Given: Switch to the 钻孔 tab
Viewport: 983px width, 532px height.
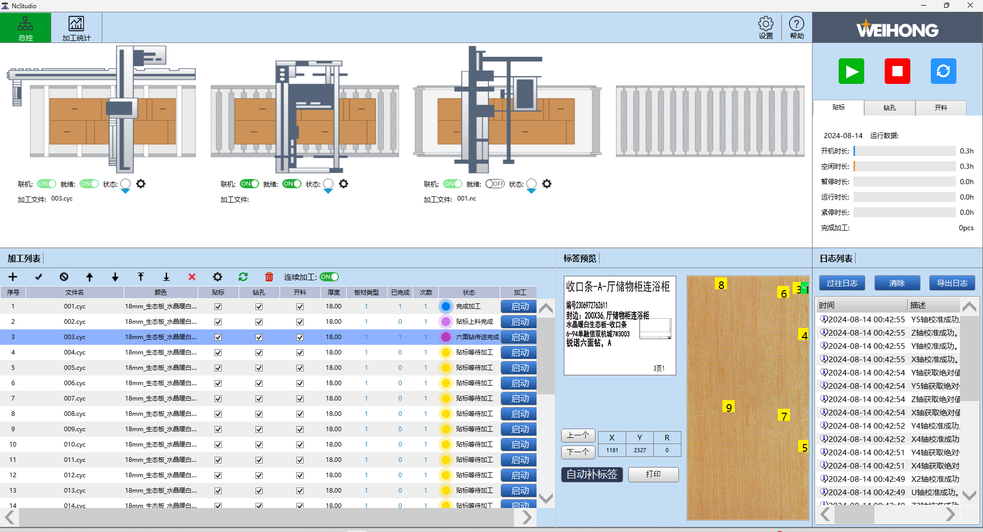Looking at the screenshot, I should pyautogui.click(x=889, y=108).
